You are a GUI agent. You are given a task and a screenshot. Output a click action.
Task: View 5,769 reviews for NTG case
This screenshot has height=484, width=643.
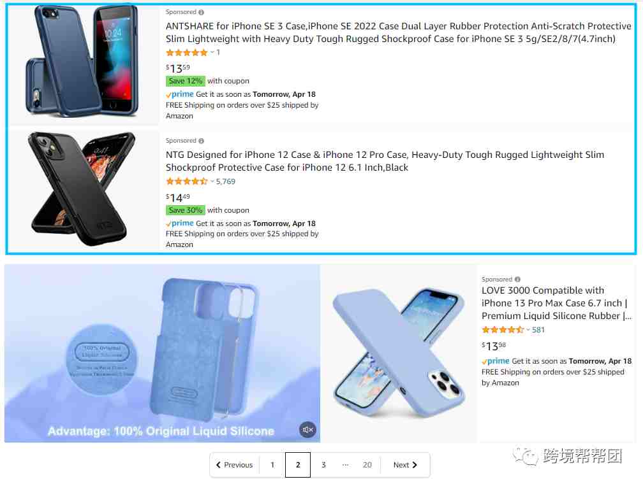pos(226,181)
